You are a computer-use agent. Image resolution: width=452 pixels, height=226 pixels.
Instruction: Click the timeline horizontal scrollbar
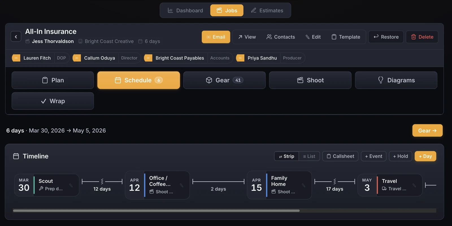(x=156, y=210)
